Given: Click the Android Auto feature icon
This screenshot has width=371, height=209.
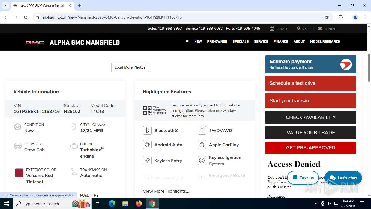Looking at the screenshot, I should tap(147, 145).
